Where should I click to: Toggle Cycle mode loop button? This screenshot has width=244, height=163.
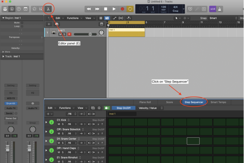pos(130,9)
